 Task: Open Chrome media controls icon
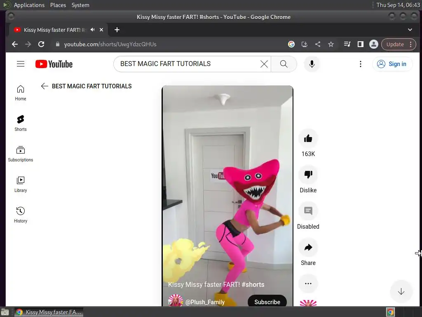point(347,44)
